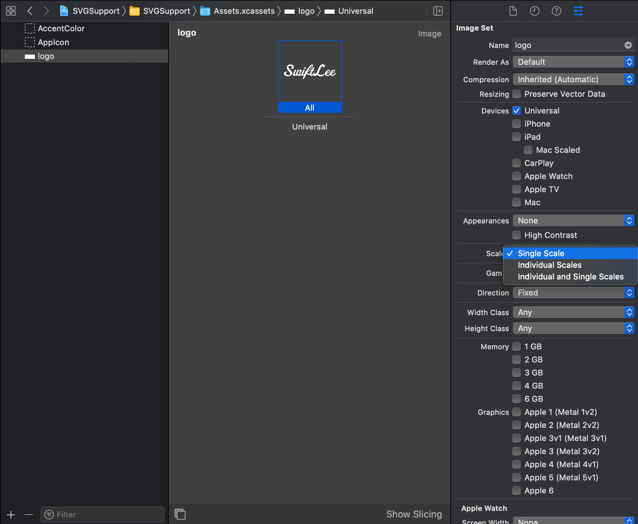
Task: Click the plus button to add an asset
Action: [11, 515]
